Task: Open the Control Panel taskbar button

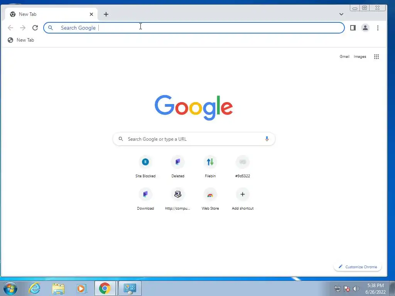Action: pos(130,288)
